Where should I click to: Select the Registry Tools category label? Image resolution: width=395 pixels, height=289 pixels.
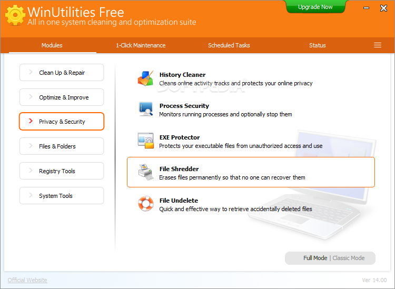(57, 171)
